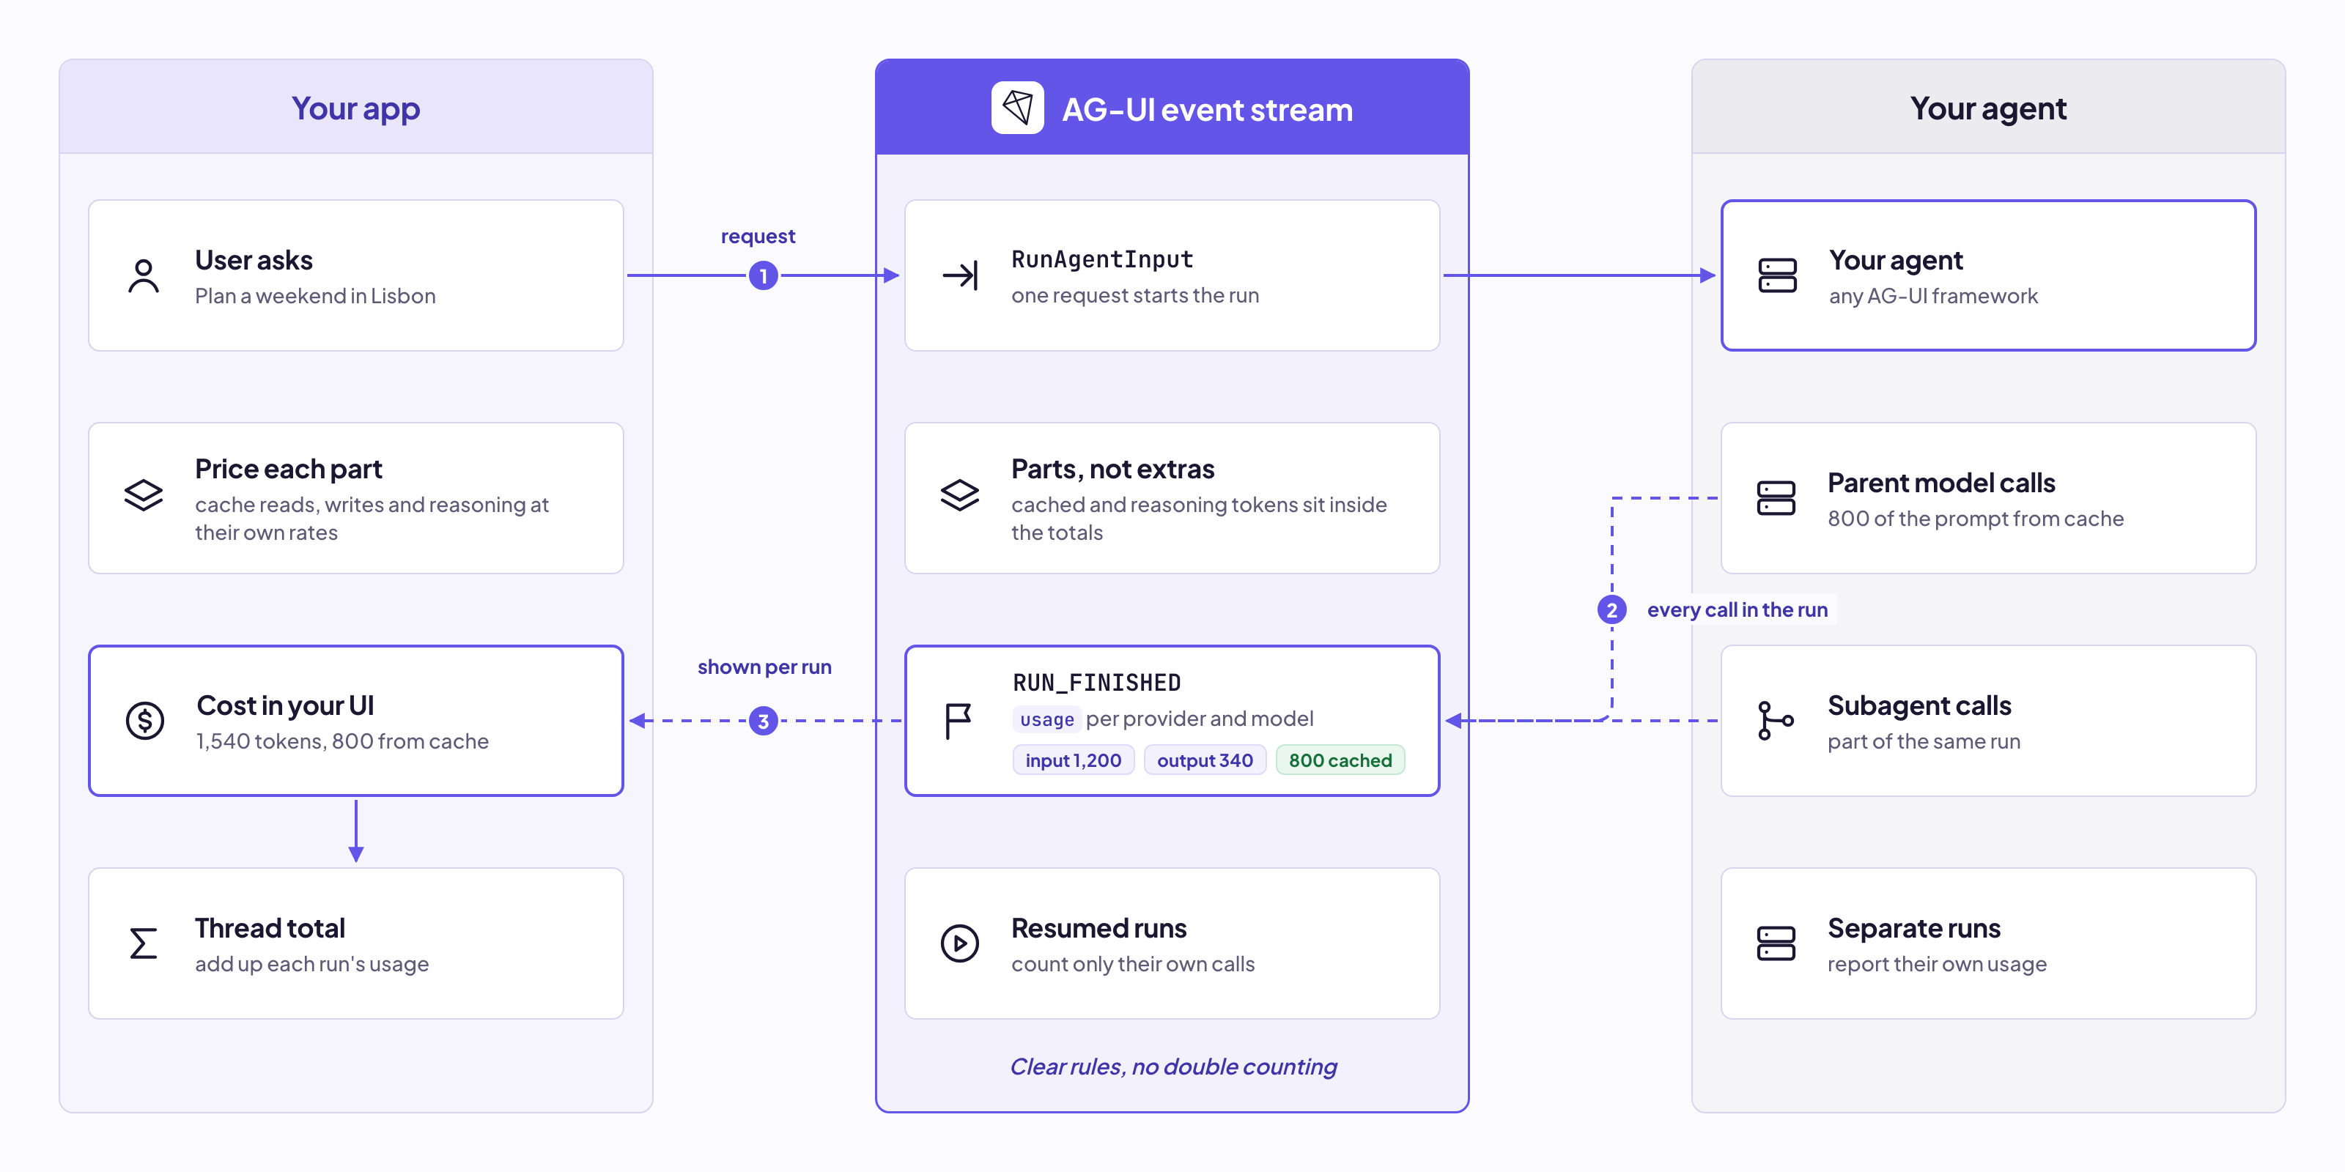Screen dimensions: 2345x1172
Task: Click the "Separate runs" title
Action: 1913,928
